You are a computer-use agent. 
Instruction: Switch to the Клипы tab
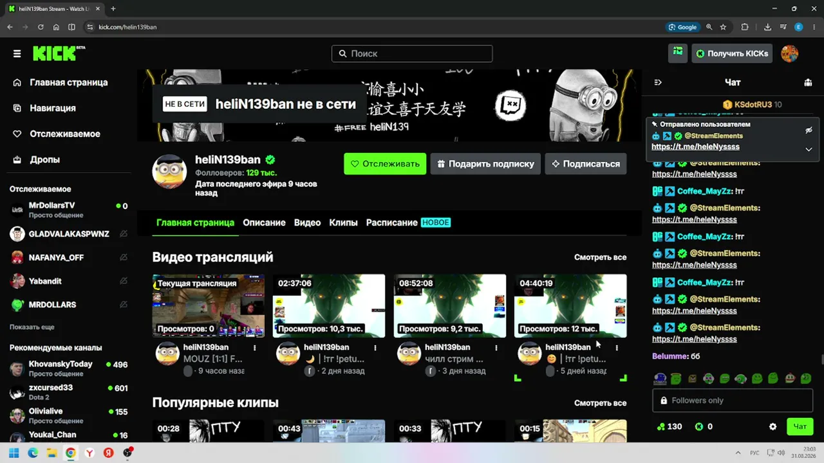tap(343, 222)
